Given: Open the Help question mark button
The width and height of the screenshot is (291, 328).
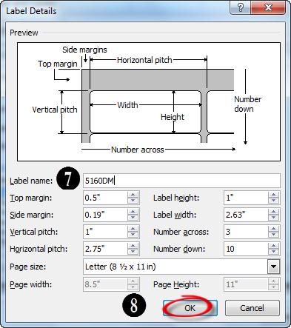Looking at the screenshot, I should [241, 7].
